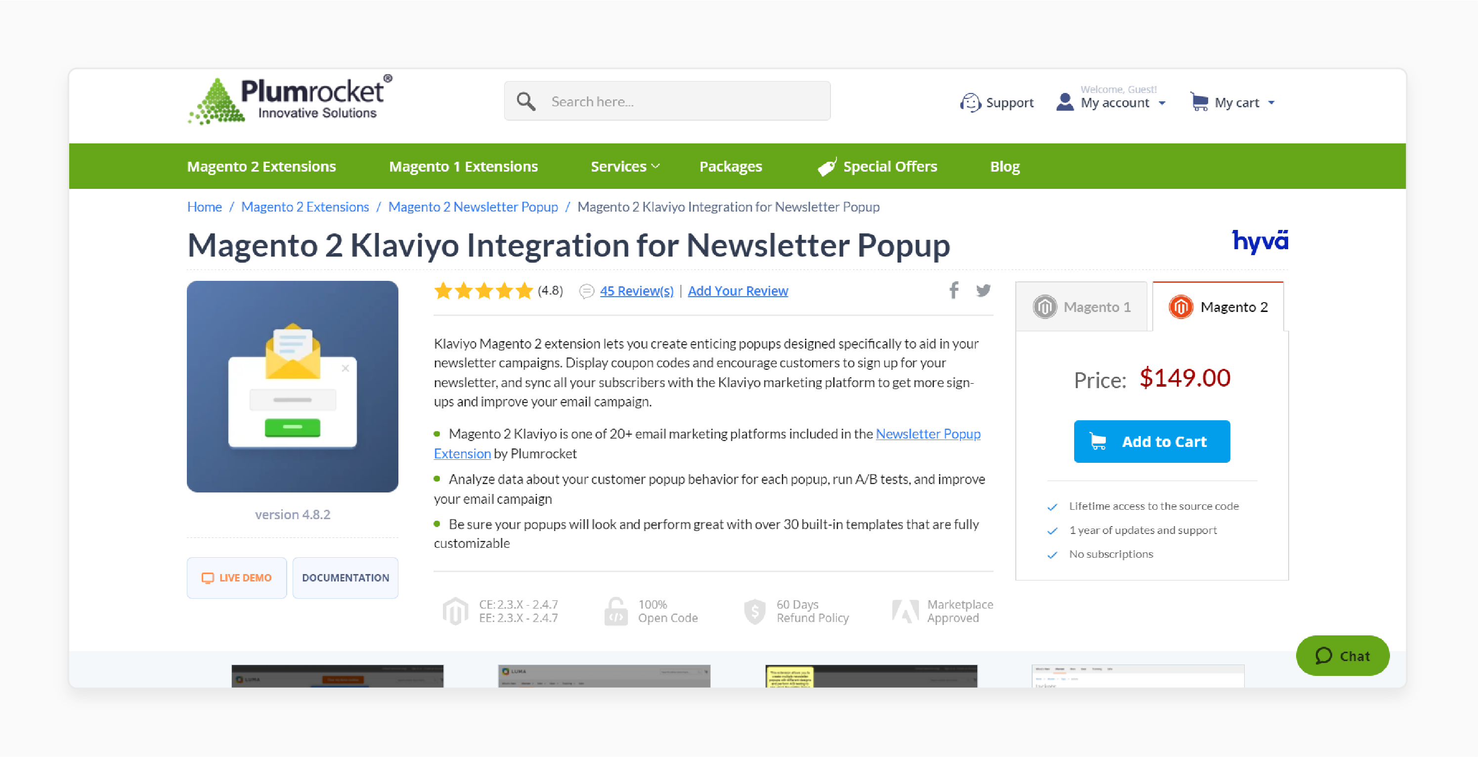Click the 100% Open Code padlock icon
This screenshot has height=757, width=1478.
pyautogui.click(x=615, y=611)
